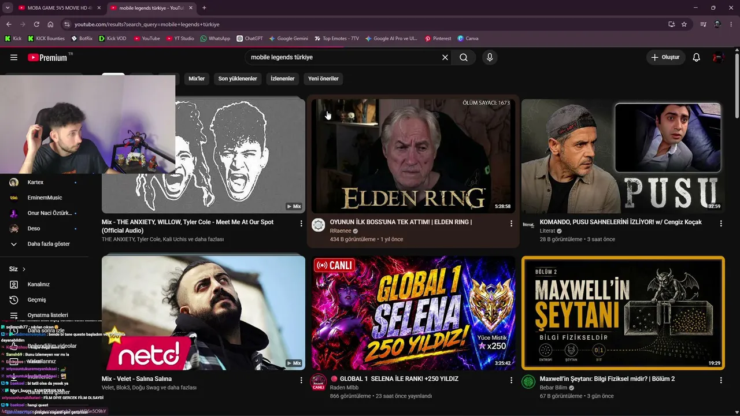Open the Global 1 Selena live stream thumbnail

click(413, 313)
